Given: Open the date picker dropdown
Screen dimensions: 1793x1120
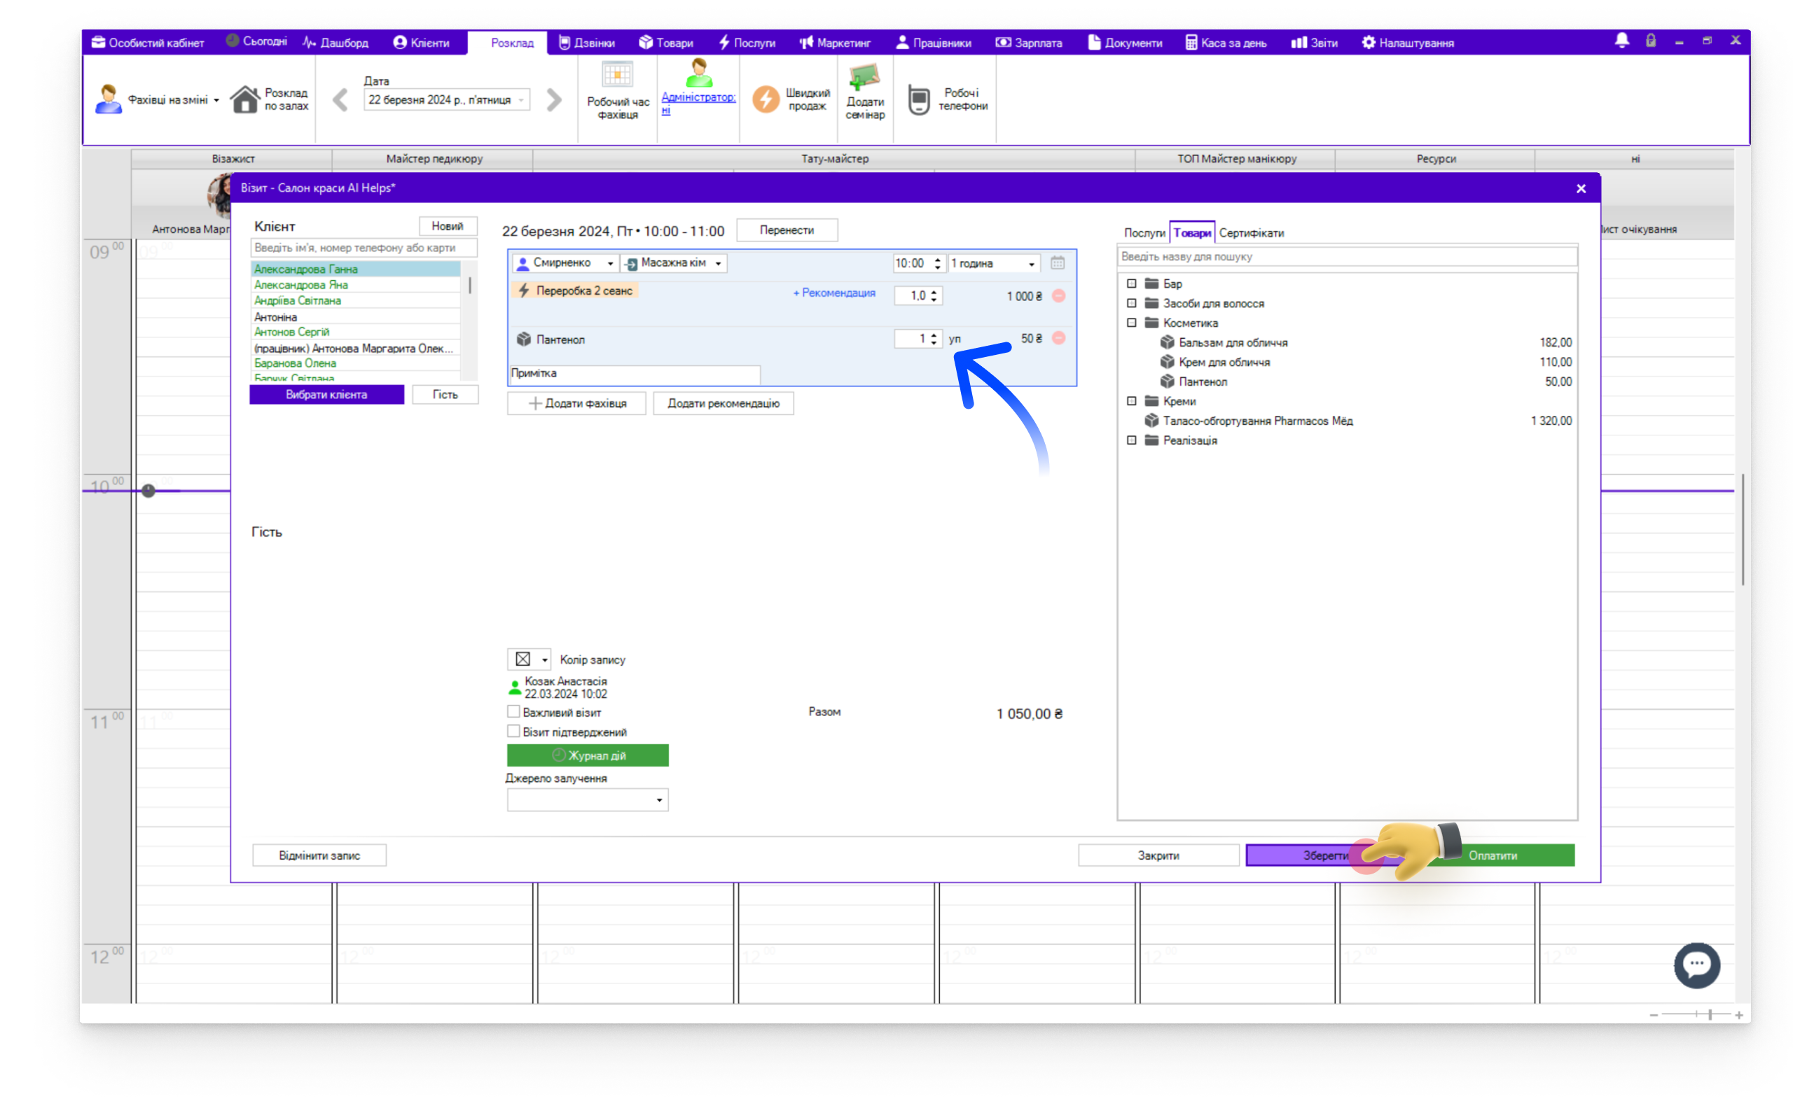Looking at the screenshot, I should point(522,100).
